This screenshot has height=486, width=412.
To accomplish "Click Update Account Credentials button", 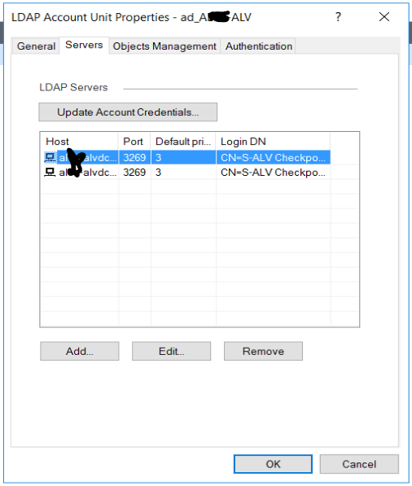I will pos(128,112).
